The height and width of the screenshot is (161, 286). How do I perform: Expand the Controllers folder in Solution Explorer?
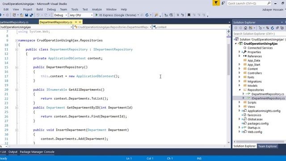(240, 73)
